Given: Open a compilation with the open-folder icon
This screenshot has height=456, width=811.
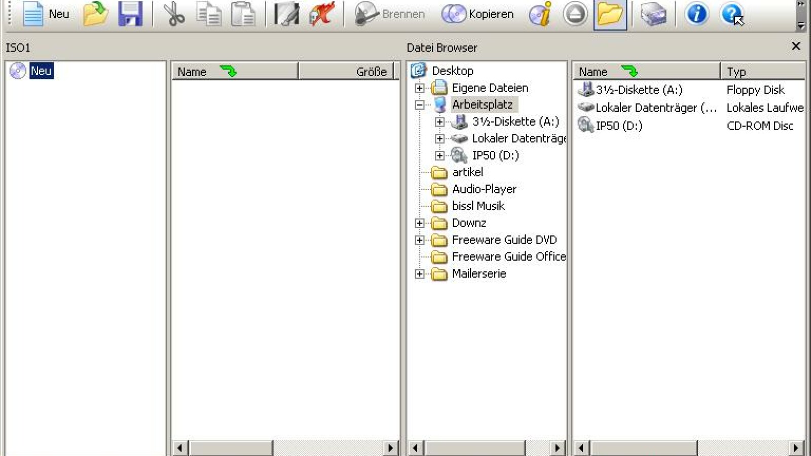Looking at the screenshot, I should point(95,14).
